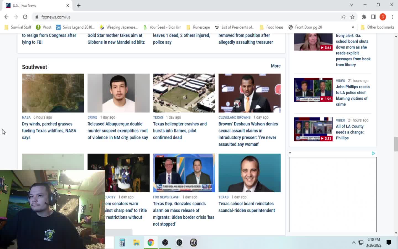Screen dimensions: 398x249
Task: Open the notification center icon
Action: click(389, 243)
